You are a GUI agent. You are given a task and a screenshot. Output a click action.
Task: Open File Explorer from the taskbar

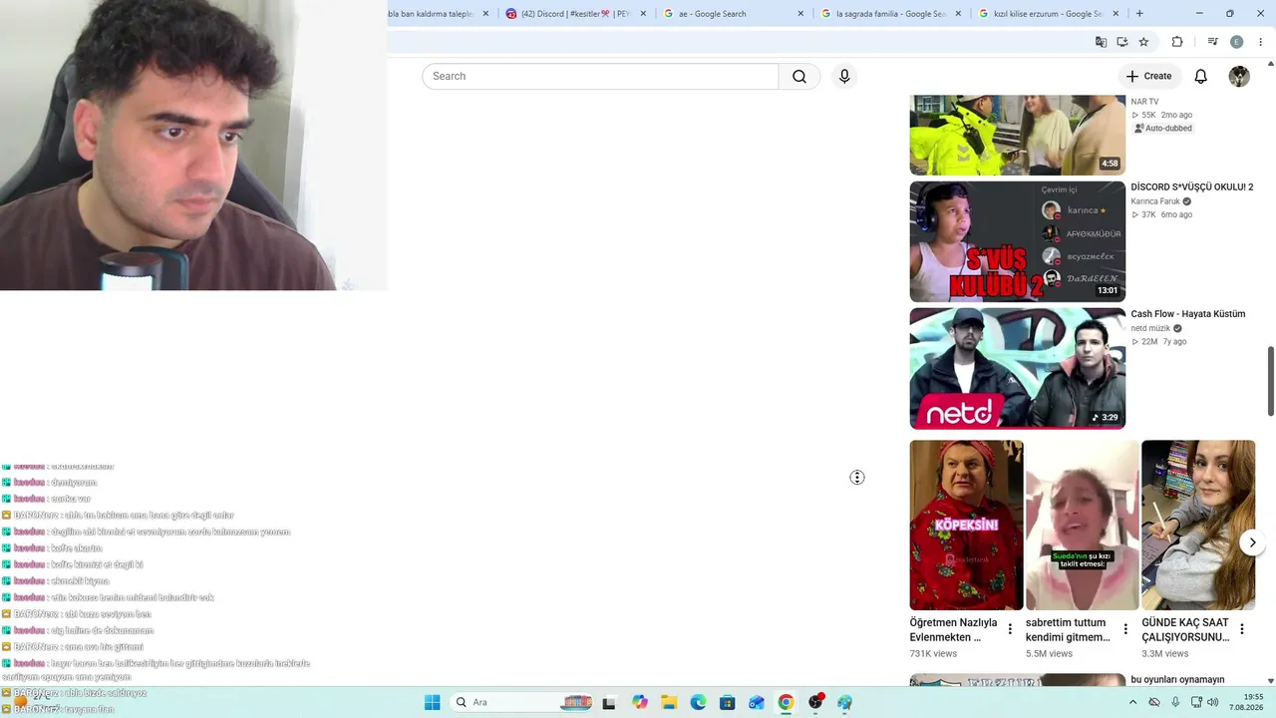coord(669,702)
